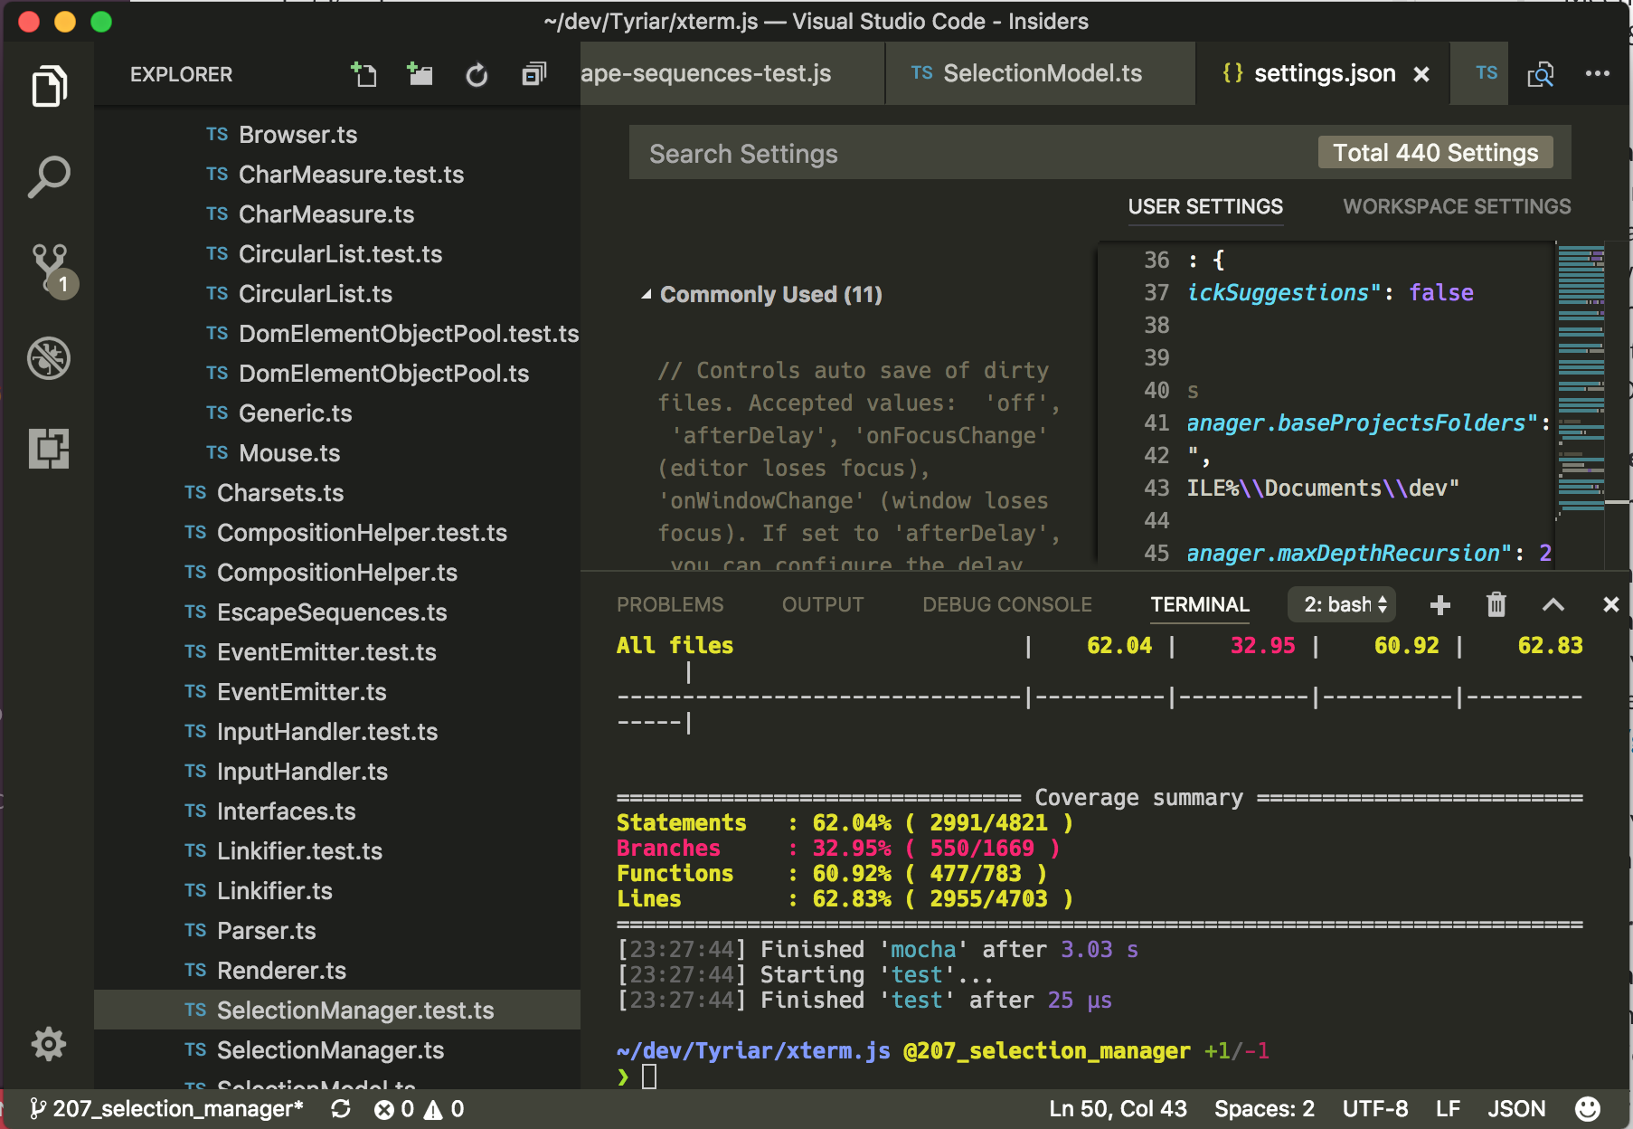Create a new folder in Explorer
Viewport: 1633px width, 1129px height.
tap(420, 75)
